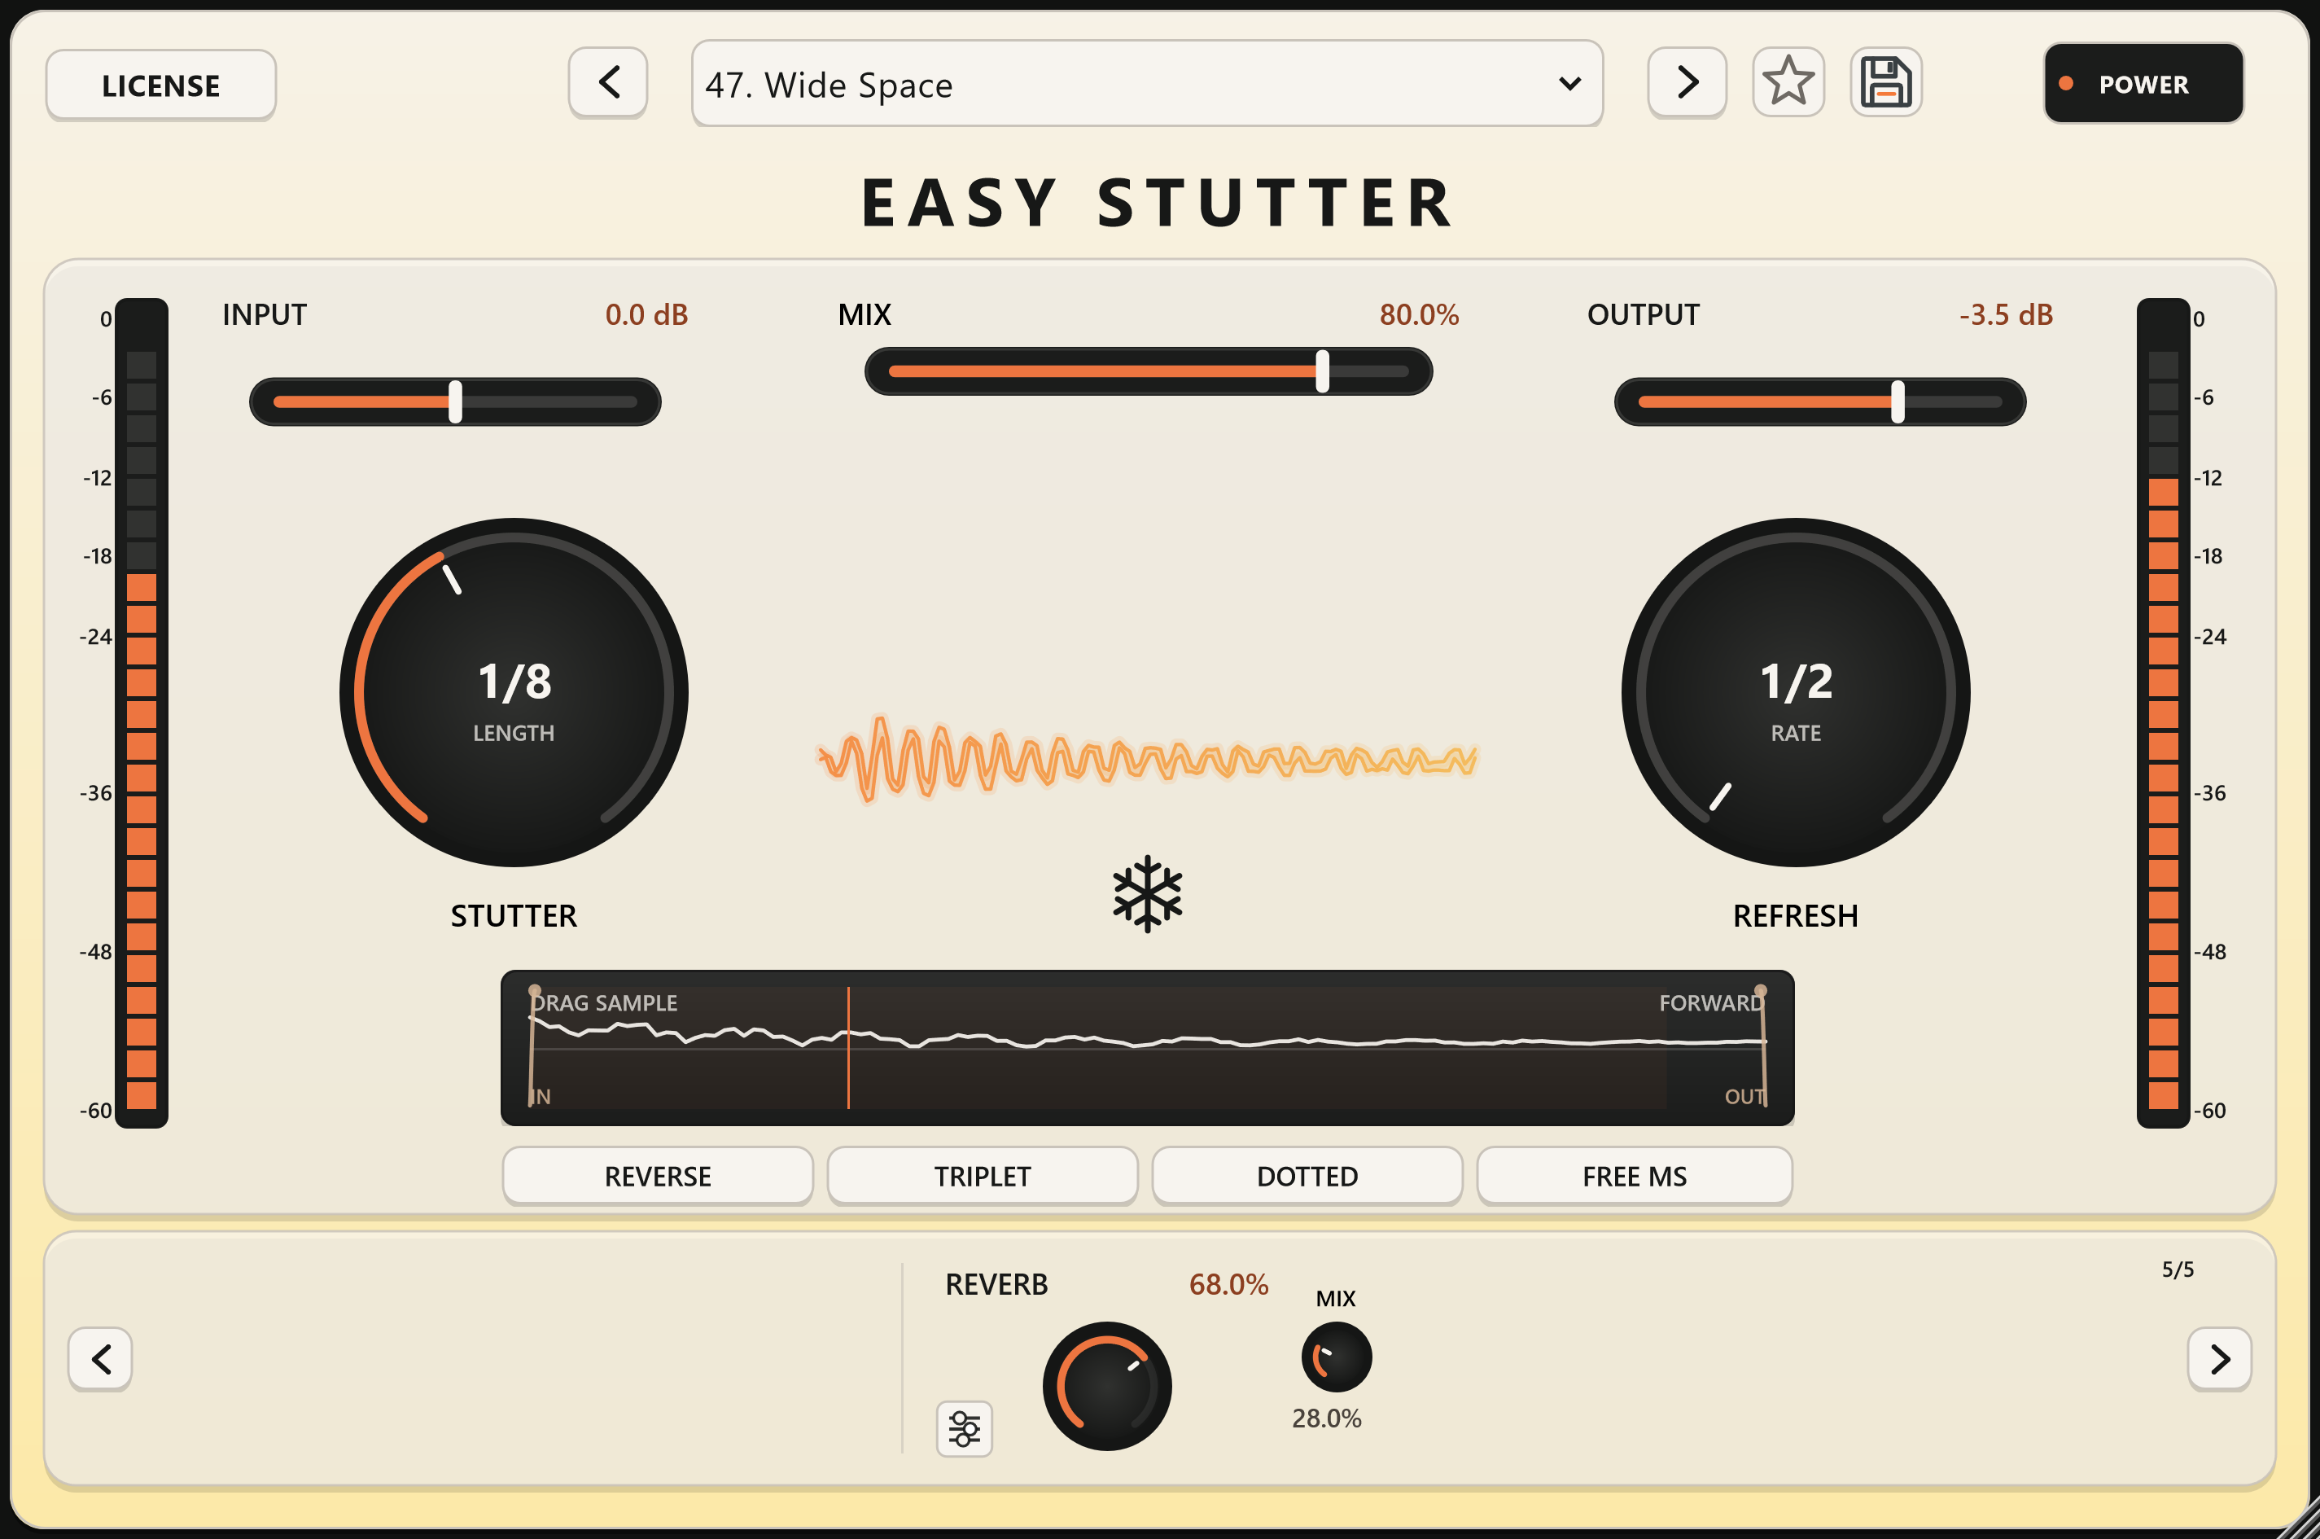
Task: Click the EASY STUTTER title
Action: (x=1158, y=204)
